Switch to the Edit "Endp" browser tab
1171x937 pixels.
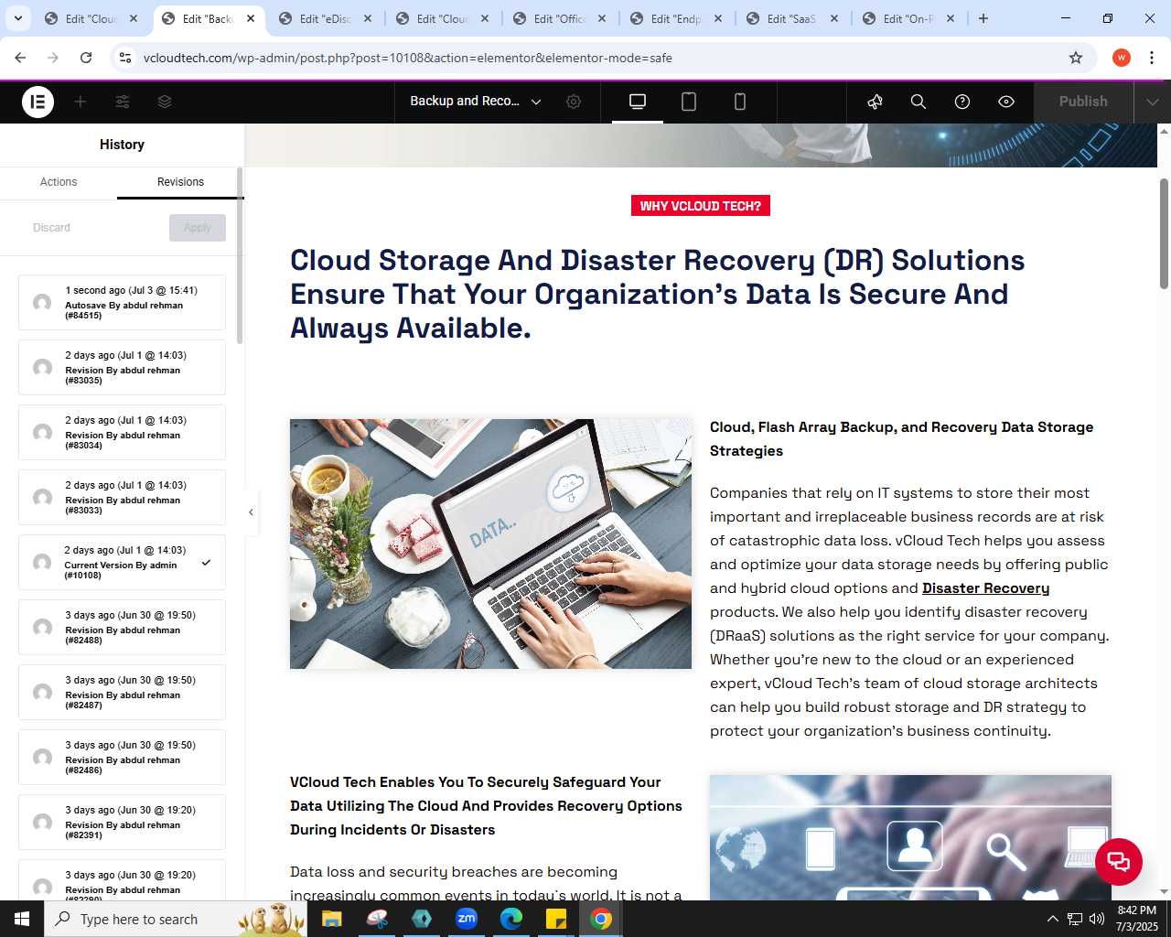click(x=677, y=18)
